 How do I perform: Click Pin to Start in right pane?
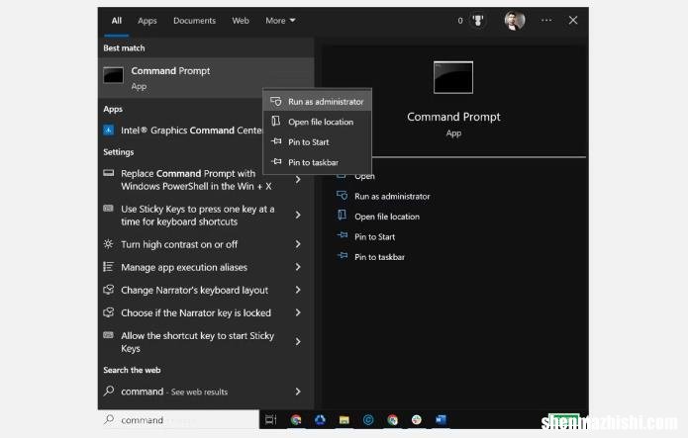(x=375, y=236)
